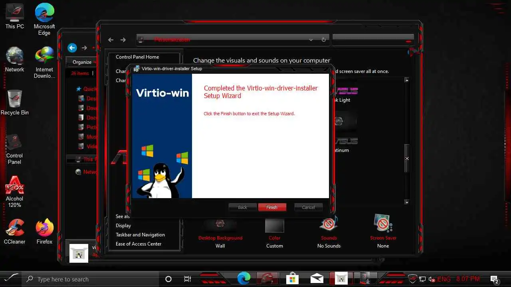Image resolution: width=511 pixels, height=287 pixels.
Task: Click scroll down arrow in themes list
Action: point(407,202)
